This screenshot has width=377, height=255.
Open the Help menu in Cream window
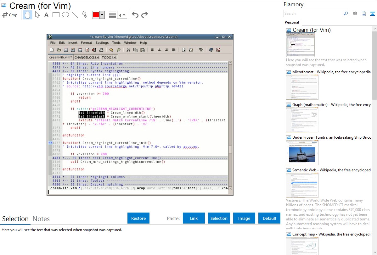[143, 43]
